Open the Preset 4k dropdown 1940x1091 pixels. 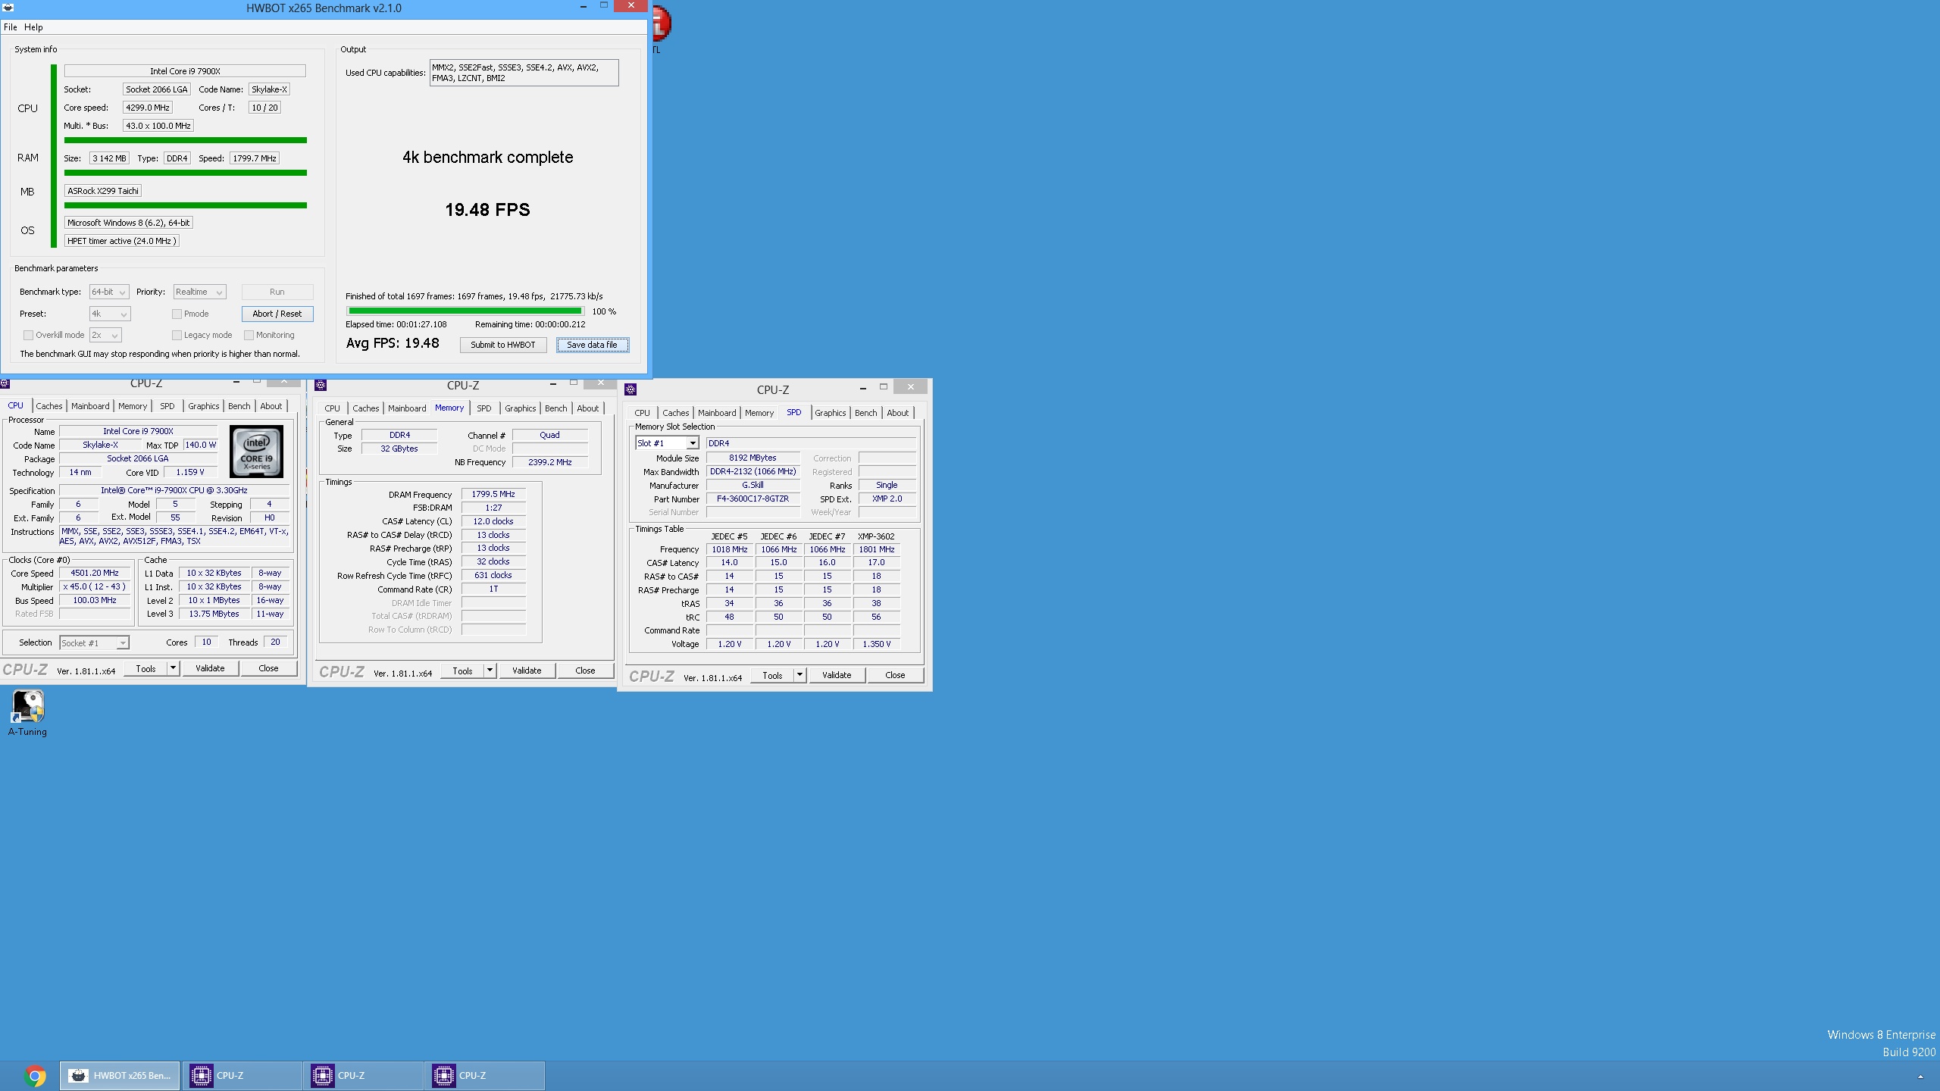(x=110, y=314)
